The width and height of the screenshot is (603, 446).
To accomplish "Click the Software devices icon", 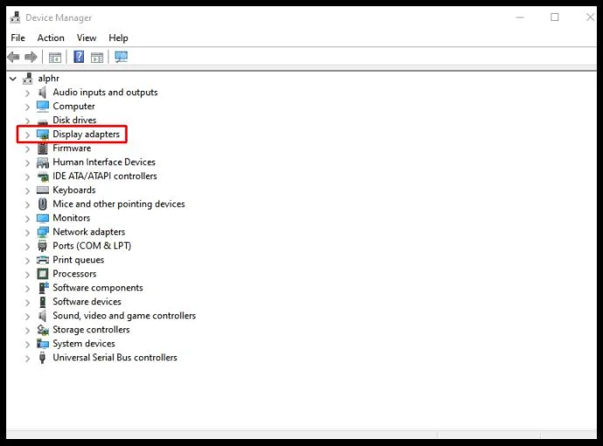I will [x=43, y=302].
